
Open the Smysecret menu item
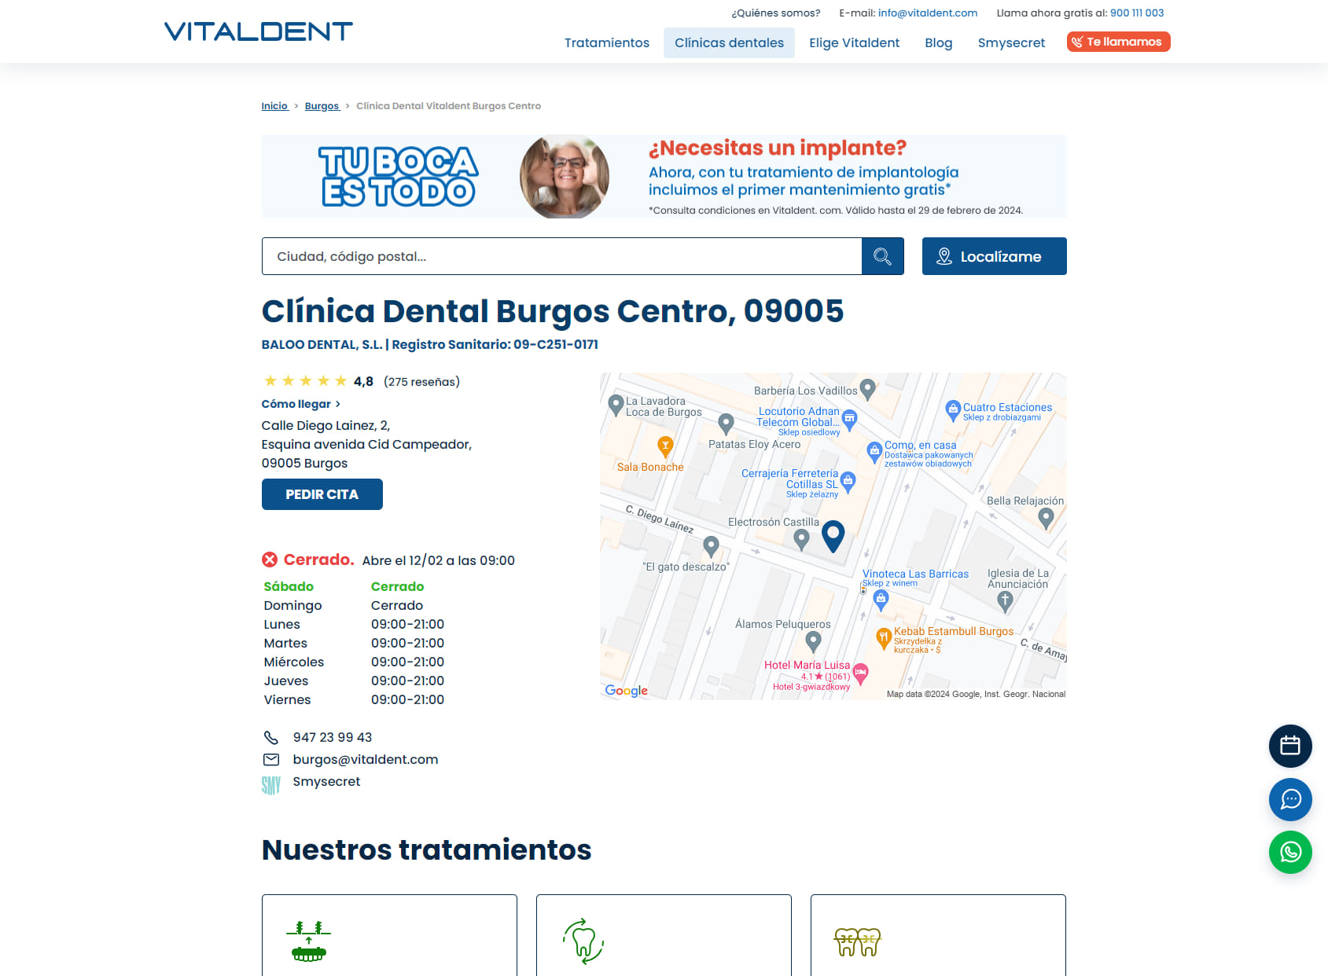[x=1011, y=42]
